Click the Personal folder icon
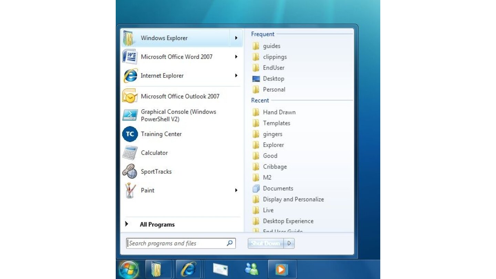496x279 pixels. tap(256, 90)
